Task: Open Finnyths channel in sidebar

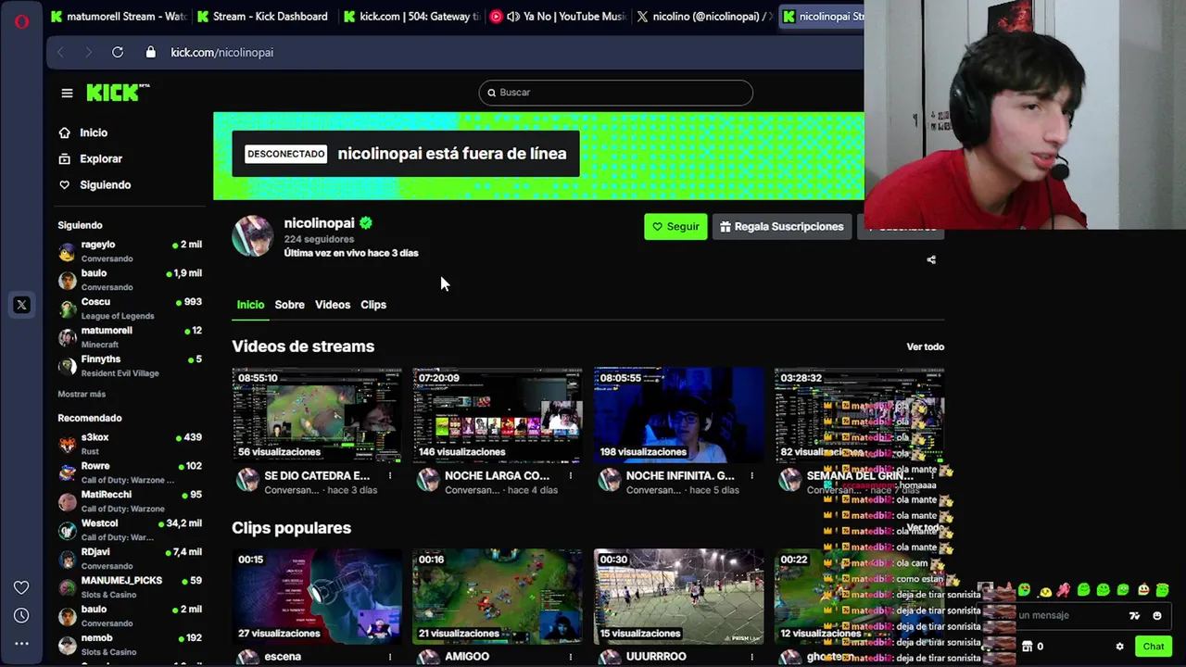Action: click(x=130, y=365)
